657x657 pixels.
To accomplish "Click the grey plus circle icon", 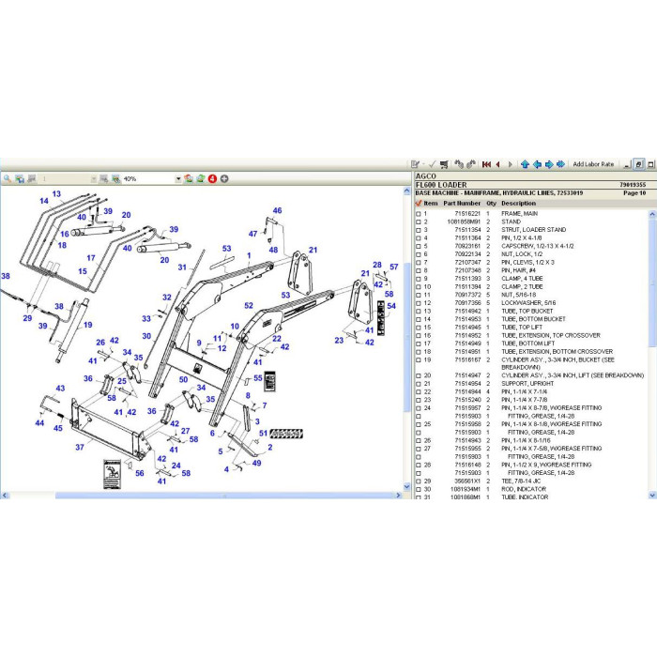I will 224,179.
